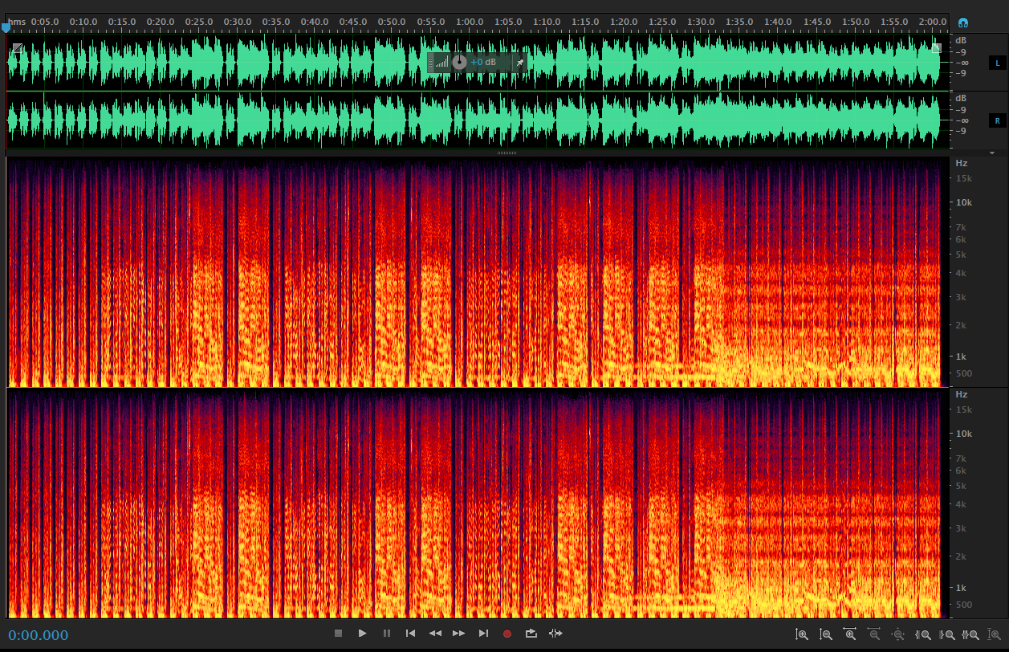Image resolution: width=1009 pixels, height=652 pixels.
Task: Select the Zoom In Amplitude tool
Action: tap(802, 634)
